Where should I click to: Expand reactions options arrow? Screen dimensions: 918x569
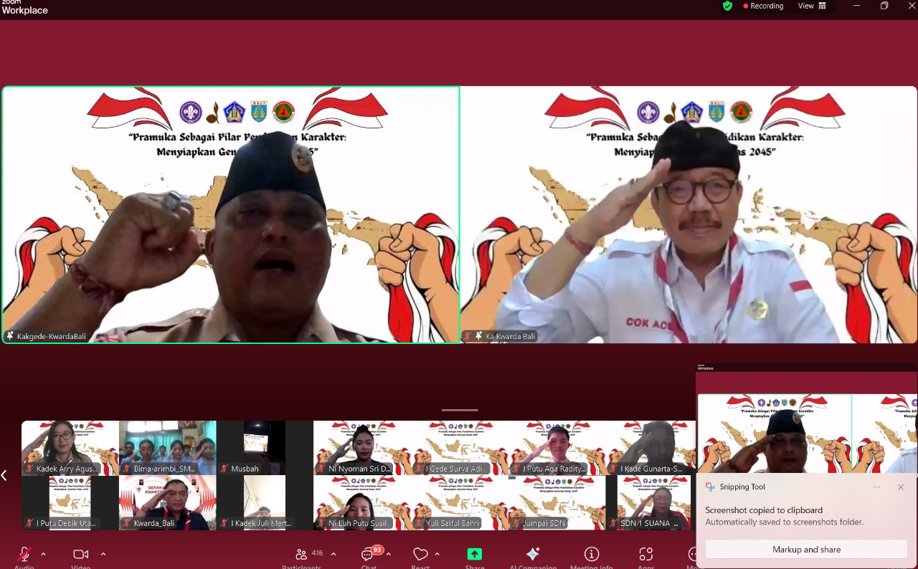pyautogui.click(x=437, y=554)
